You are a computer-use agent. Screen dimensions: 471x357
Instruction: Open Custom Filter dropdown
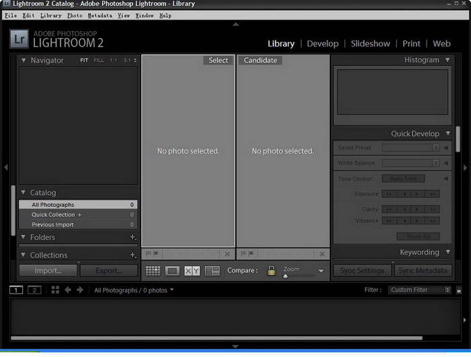tap(419, 290)
